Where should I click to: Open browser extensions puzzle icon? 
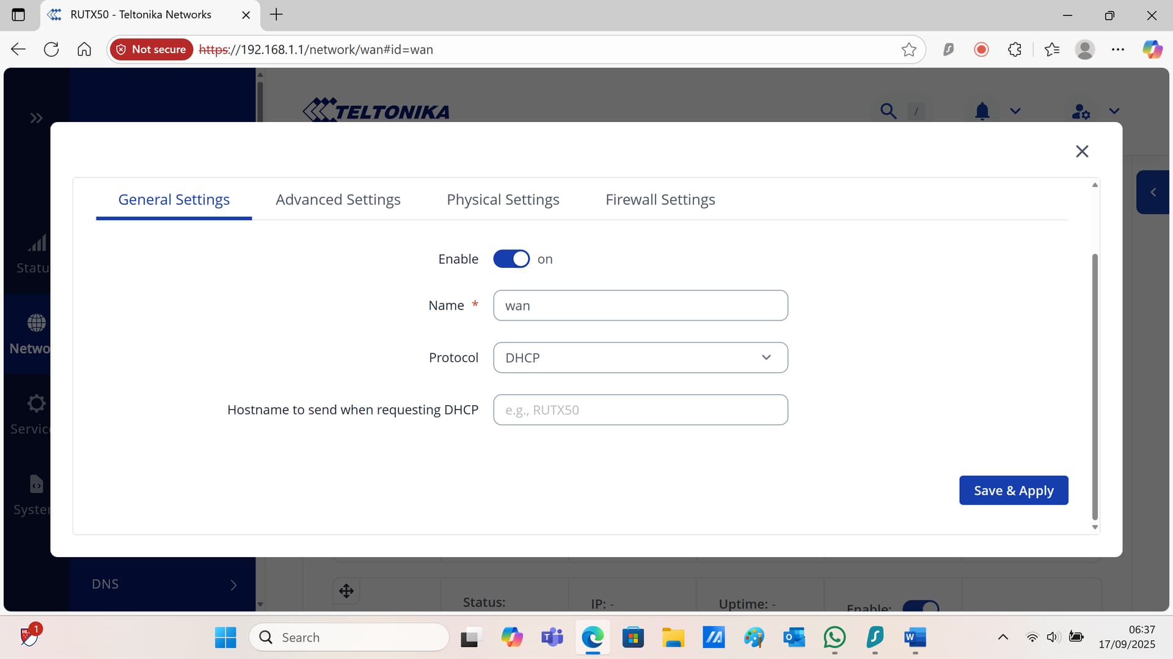coord(1015,49)
